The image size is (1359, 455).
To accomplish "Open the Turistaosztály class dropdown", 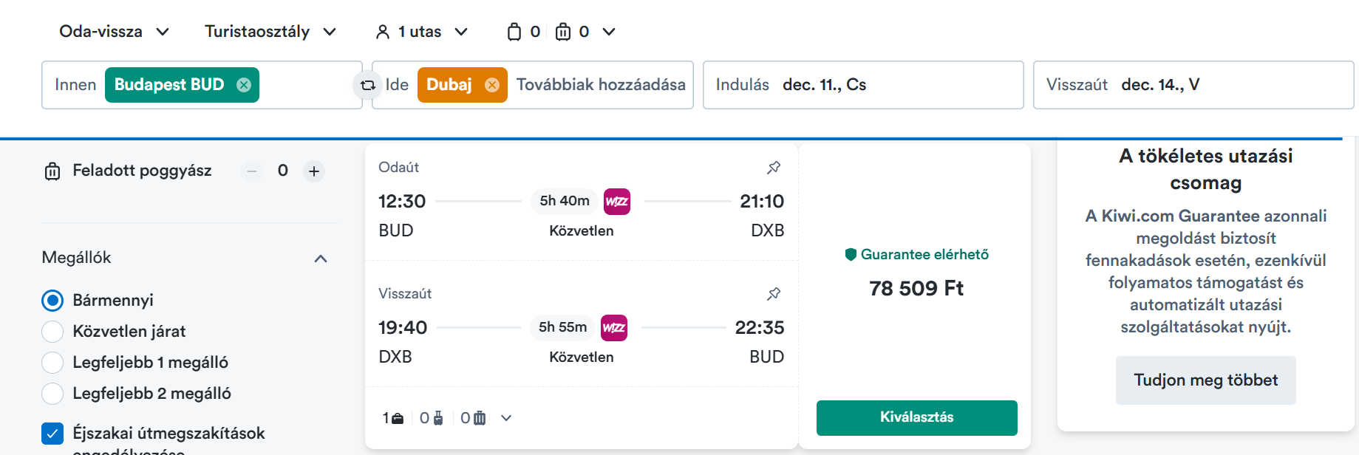I will coord(270,32).
